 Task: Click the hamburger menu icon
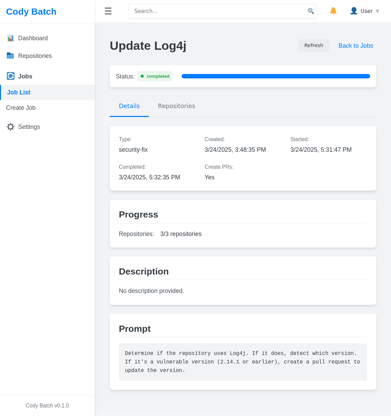click(108, 11)
